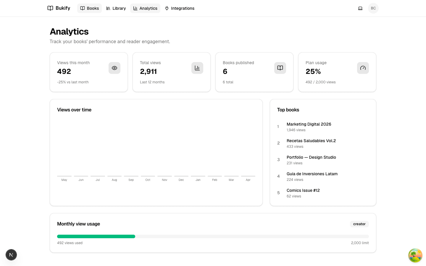Click the Integrations plug icon

tap(167, 8)
